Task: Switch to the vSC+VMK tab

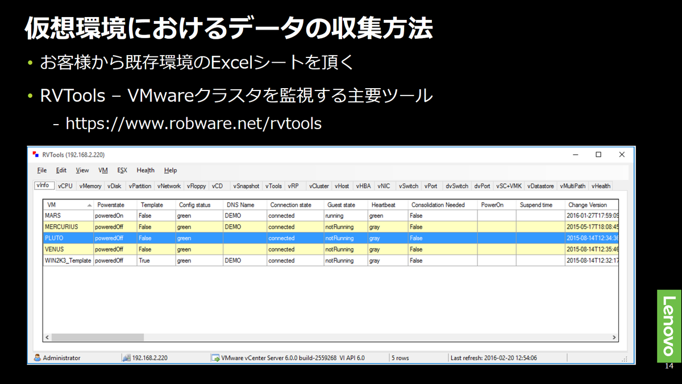Action: [x=509, y=186]
